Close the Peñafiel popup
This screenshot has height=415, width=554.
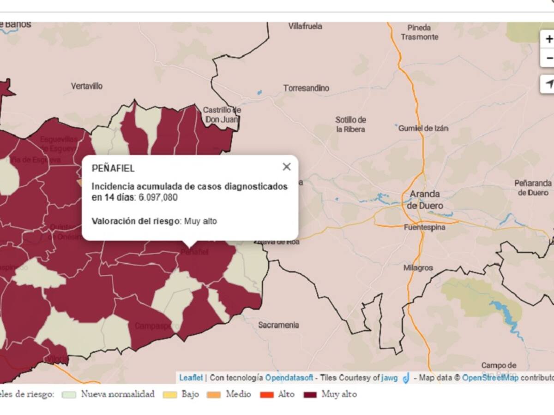(287, 167)
